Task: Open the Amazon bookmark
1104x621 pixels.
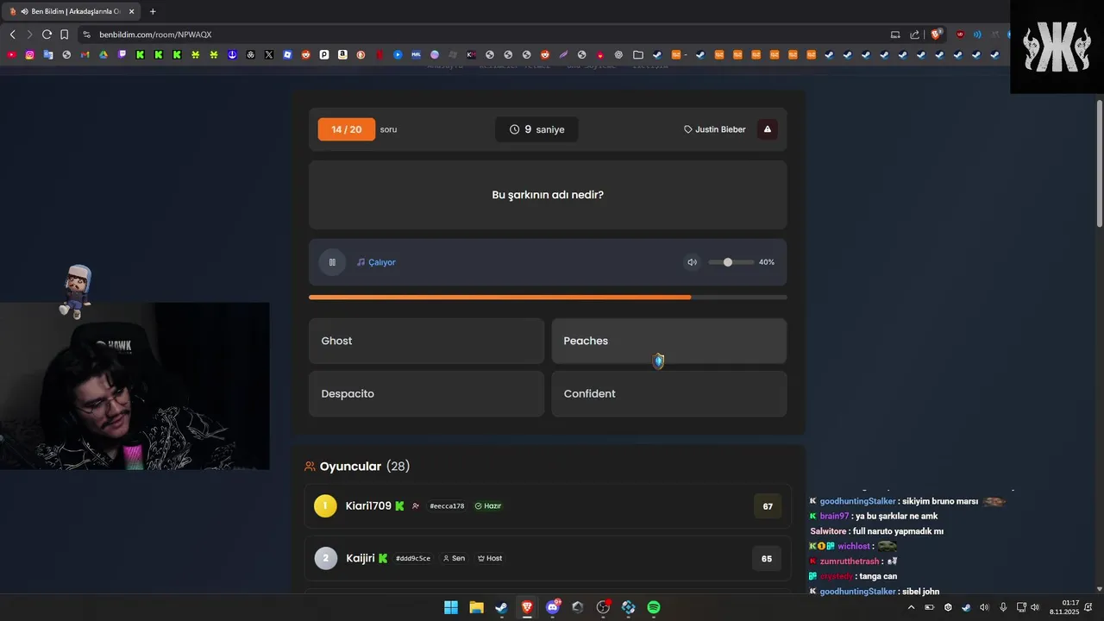Action: (x=342, y=54)
